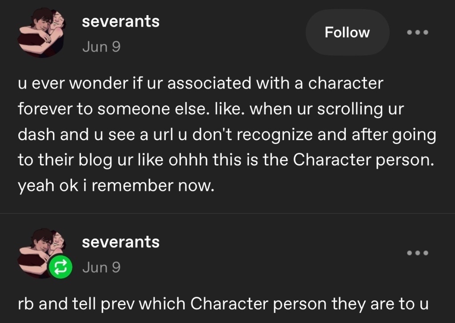Screen dimensions: 455x323
Task: Tap the divider line between the two posts
Action: tap(227, 213)
